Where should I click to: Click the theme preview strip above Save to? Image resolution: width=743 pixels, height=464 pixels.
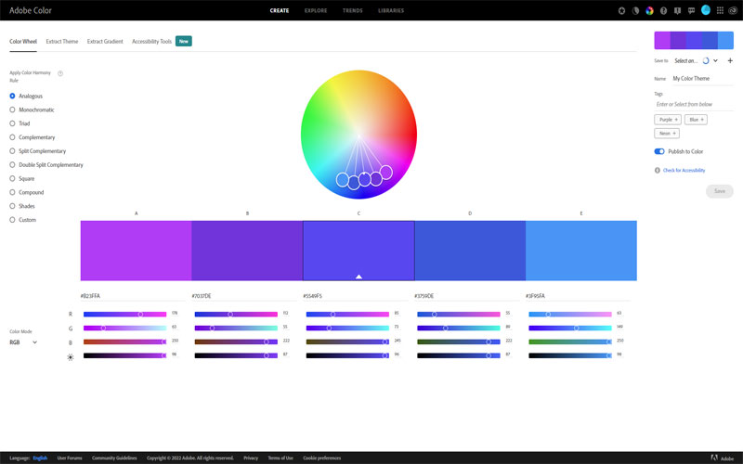click(x=694, y=40)
